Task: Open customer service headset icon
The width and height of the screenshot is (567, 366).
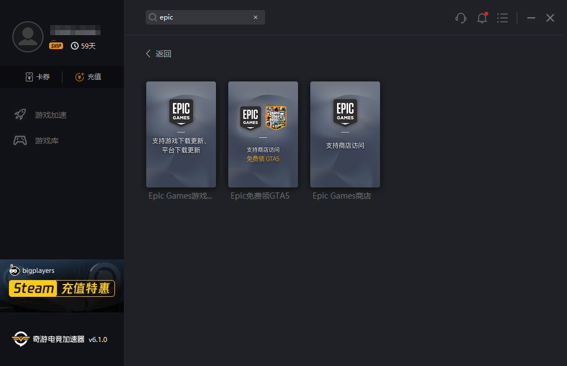Action: (x=461, y=18)
